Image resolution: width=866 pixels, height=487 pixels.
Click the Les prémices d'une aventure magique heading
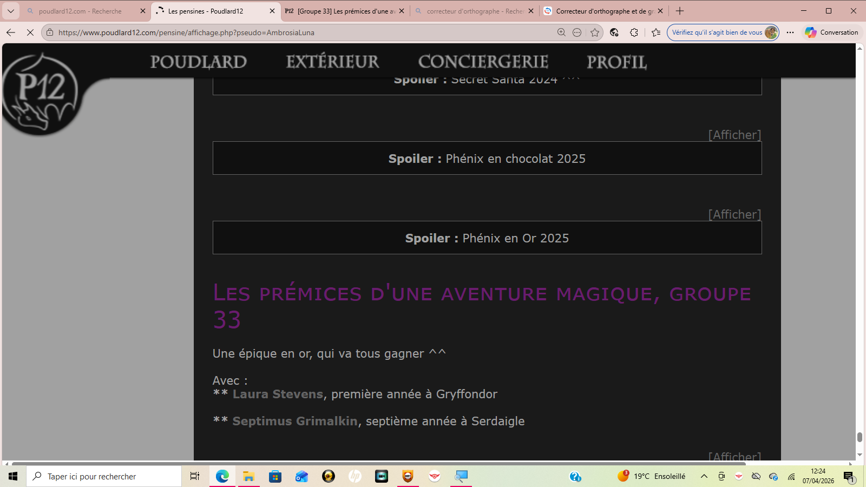pyautogui.click(x=482, y=306)
